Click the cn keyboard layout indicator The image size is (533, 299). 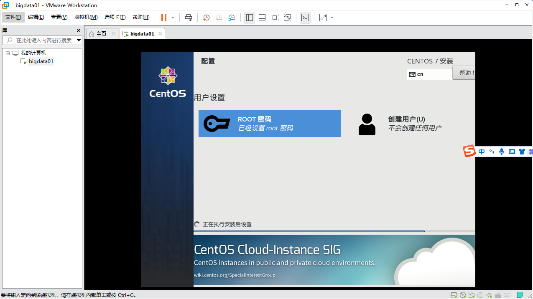coord(429,74)
